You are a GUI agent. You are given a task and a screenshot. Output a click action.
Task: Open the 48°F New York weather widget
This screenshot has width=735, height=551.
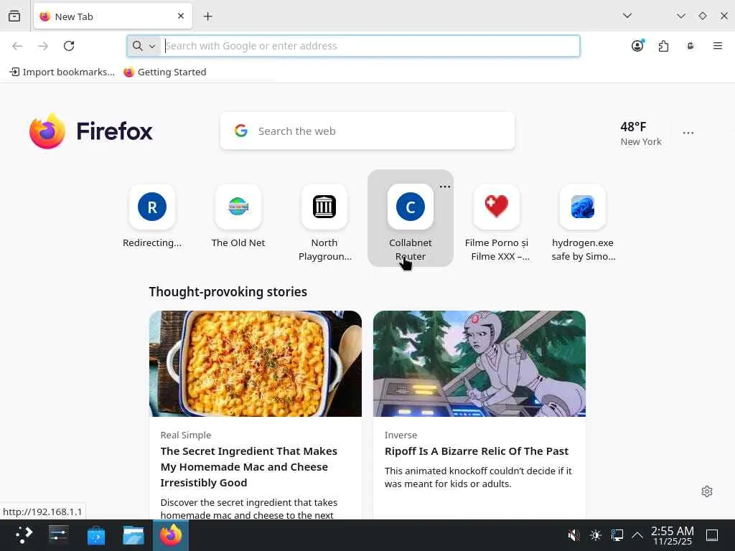click(641, 133)
